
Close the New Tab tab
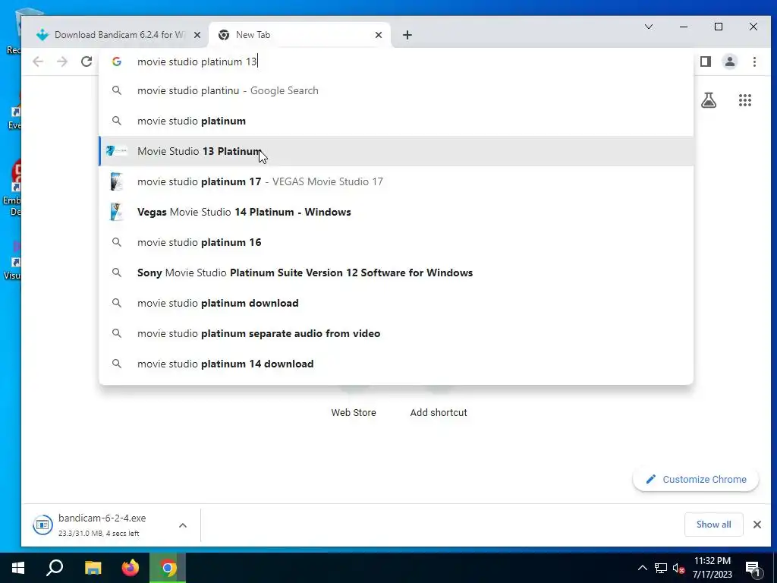[x=379, y=35]
